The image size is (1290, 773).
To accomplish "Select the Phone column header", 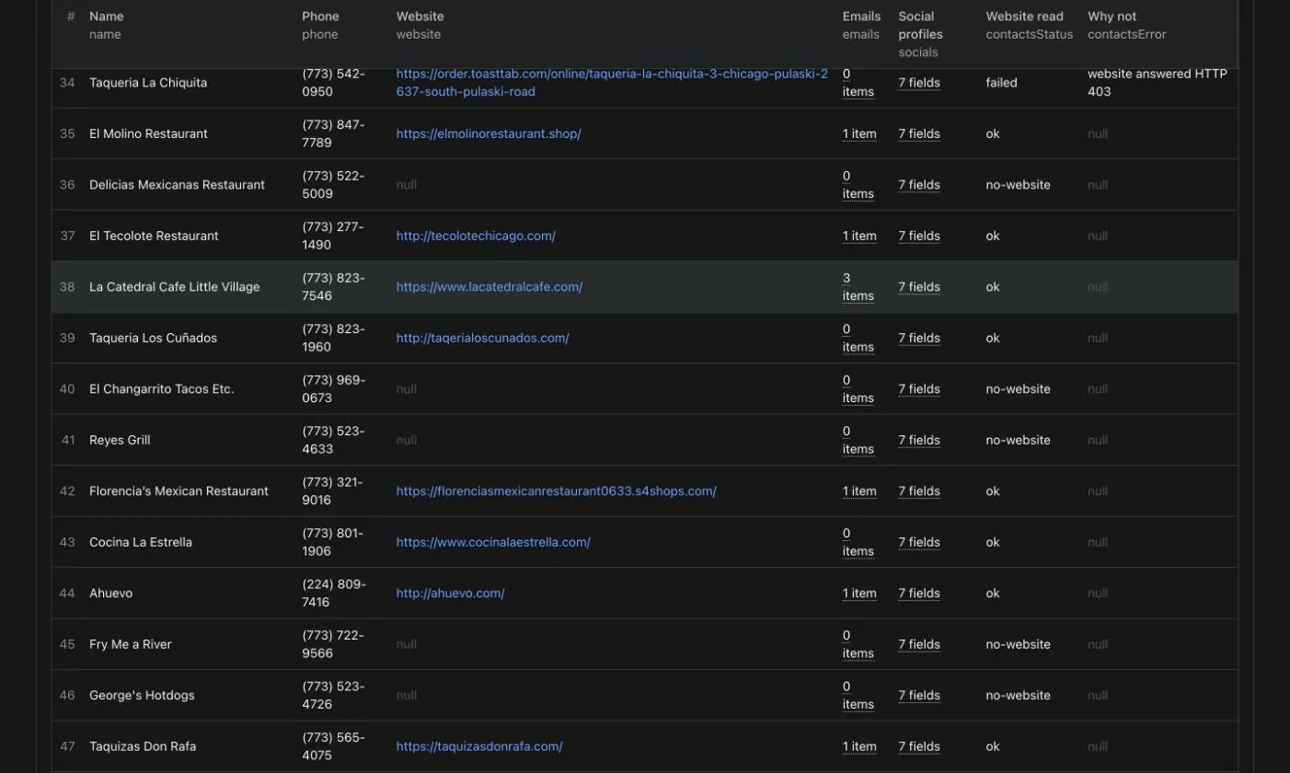I will [320, 25].
